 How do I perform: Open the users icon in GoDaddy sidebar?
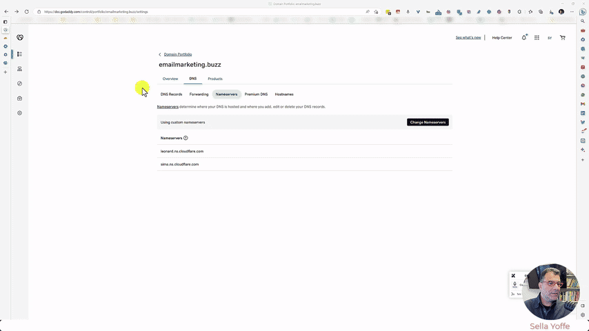pyautogui.click(x=19, y=69)
